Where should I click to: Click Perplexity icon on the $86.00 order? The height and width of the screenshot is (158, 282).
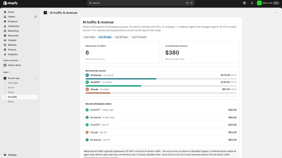point(87,118)
